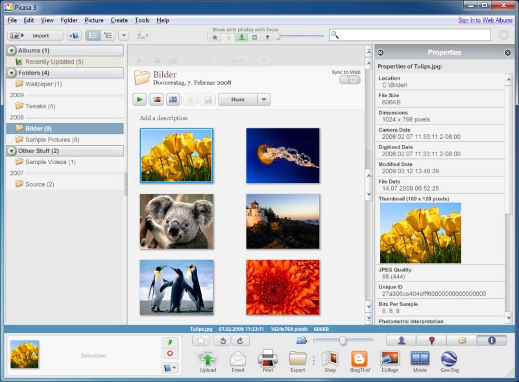This screenshot has width=519, height=382.
Task: Switch to flat folder list view
Action: [93, 36]
